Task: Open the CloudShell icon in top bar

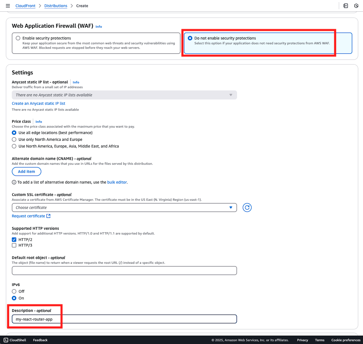Action: coord(346,6)
